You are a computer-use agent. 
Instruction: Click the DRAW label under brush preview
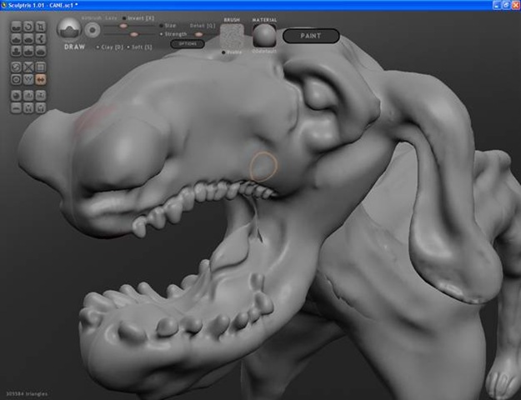point(75,47)
